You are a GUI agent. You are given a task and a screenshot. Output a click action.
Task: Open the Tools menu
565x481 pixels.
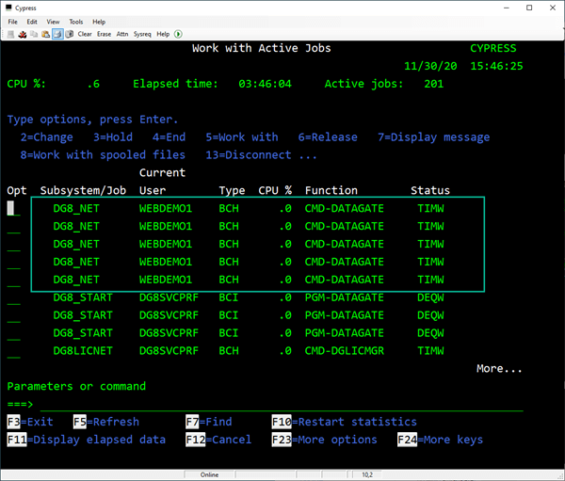pos(75,21)
